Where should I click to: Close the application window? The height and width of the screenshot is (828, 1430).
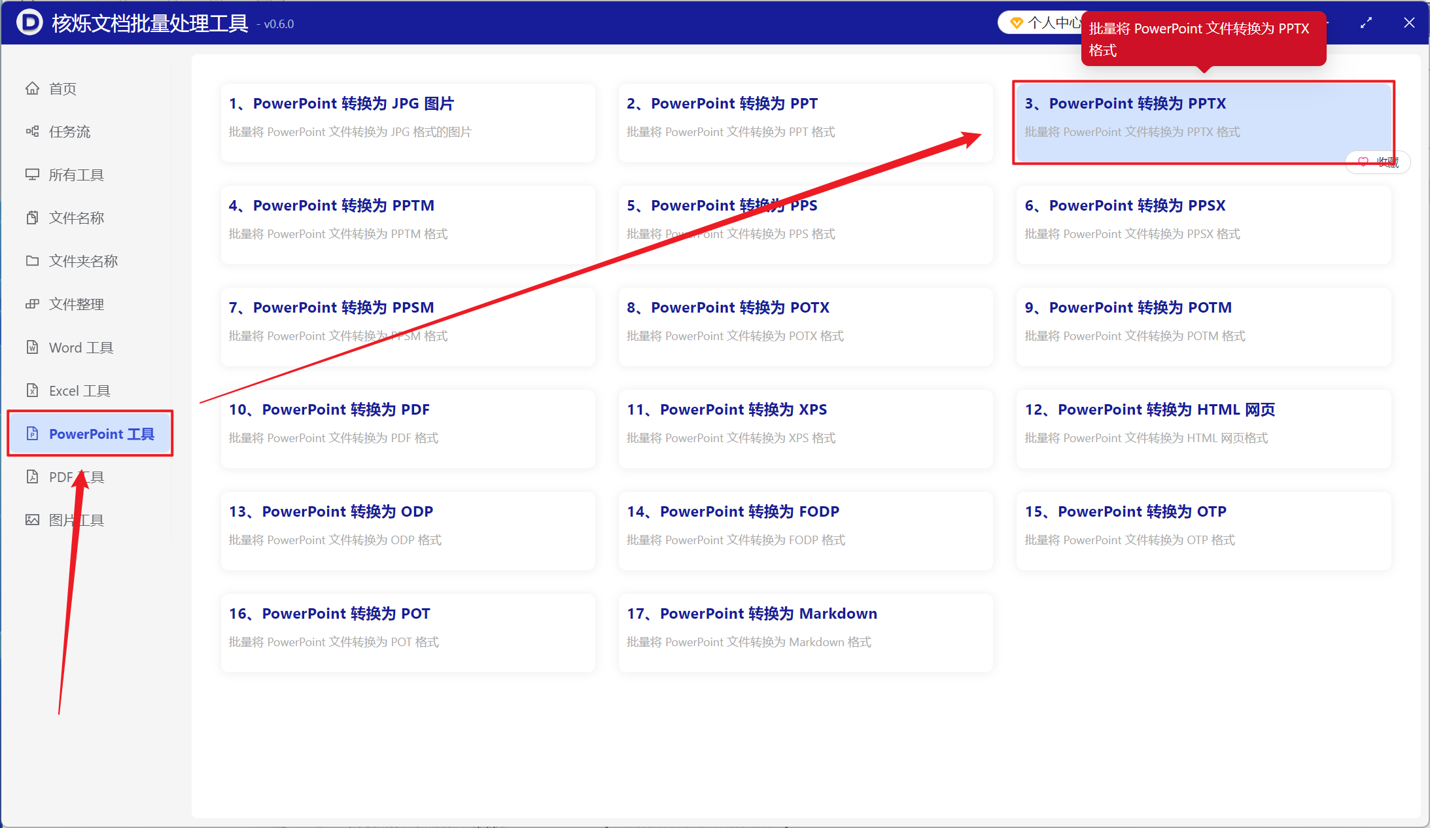coord(1409,23)
